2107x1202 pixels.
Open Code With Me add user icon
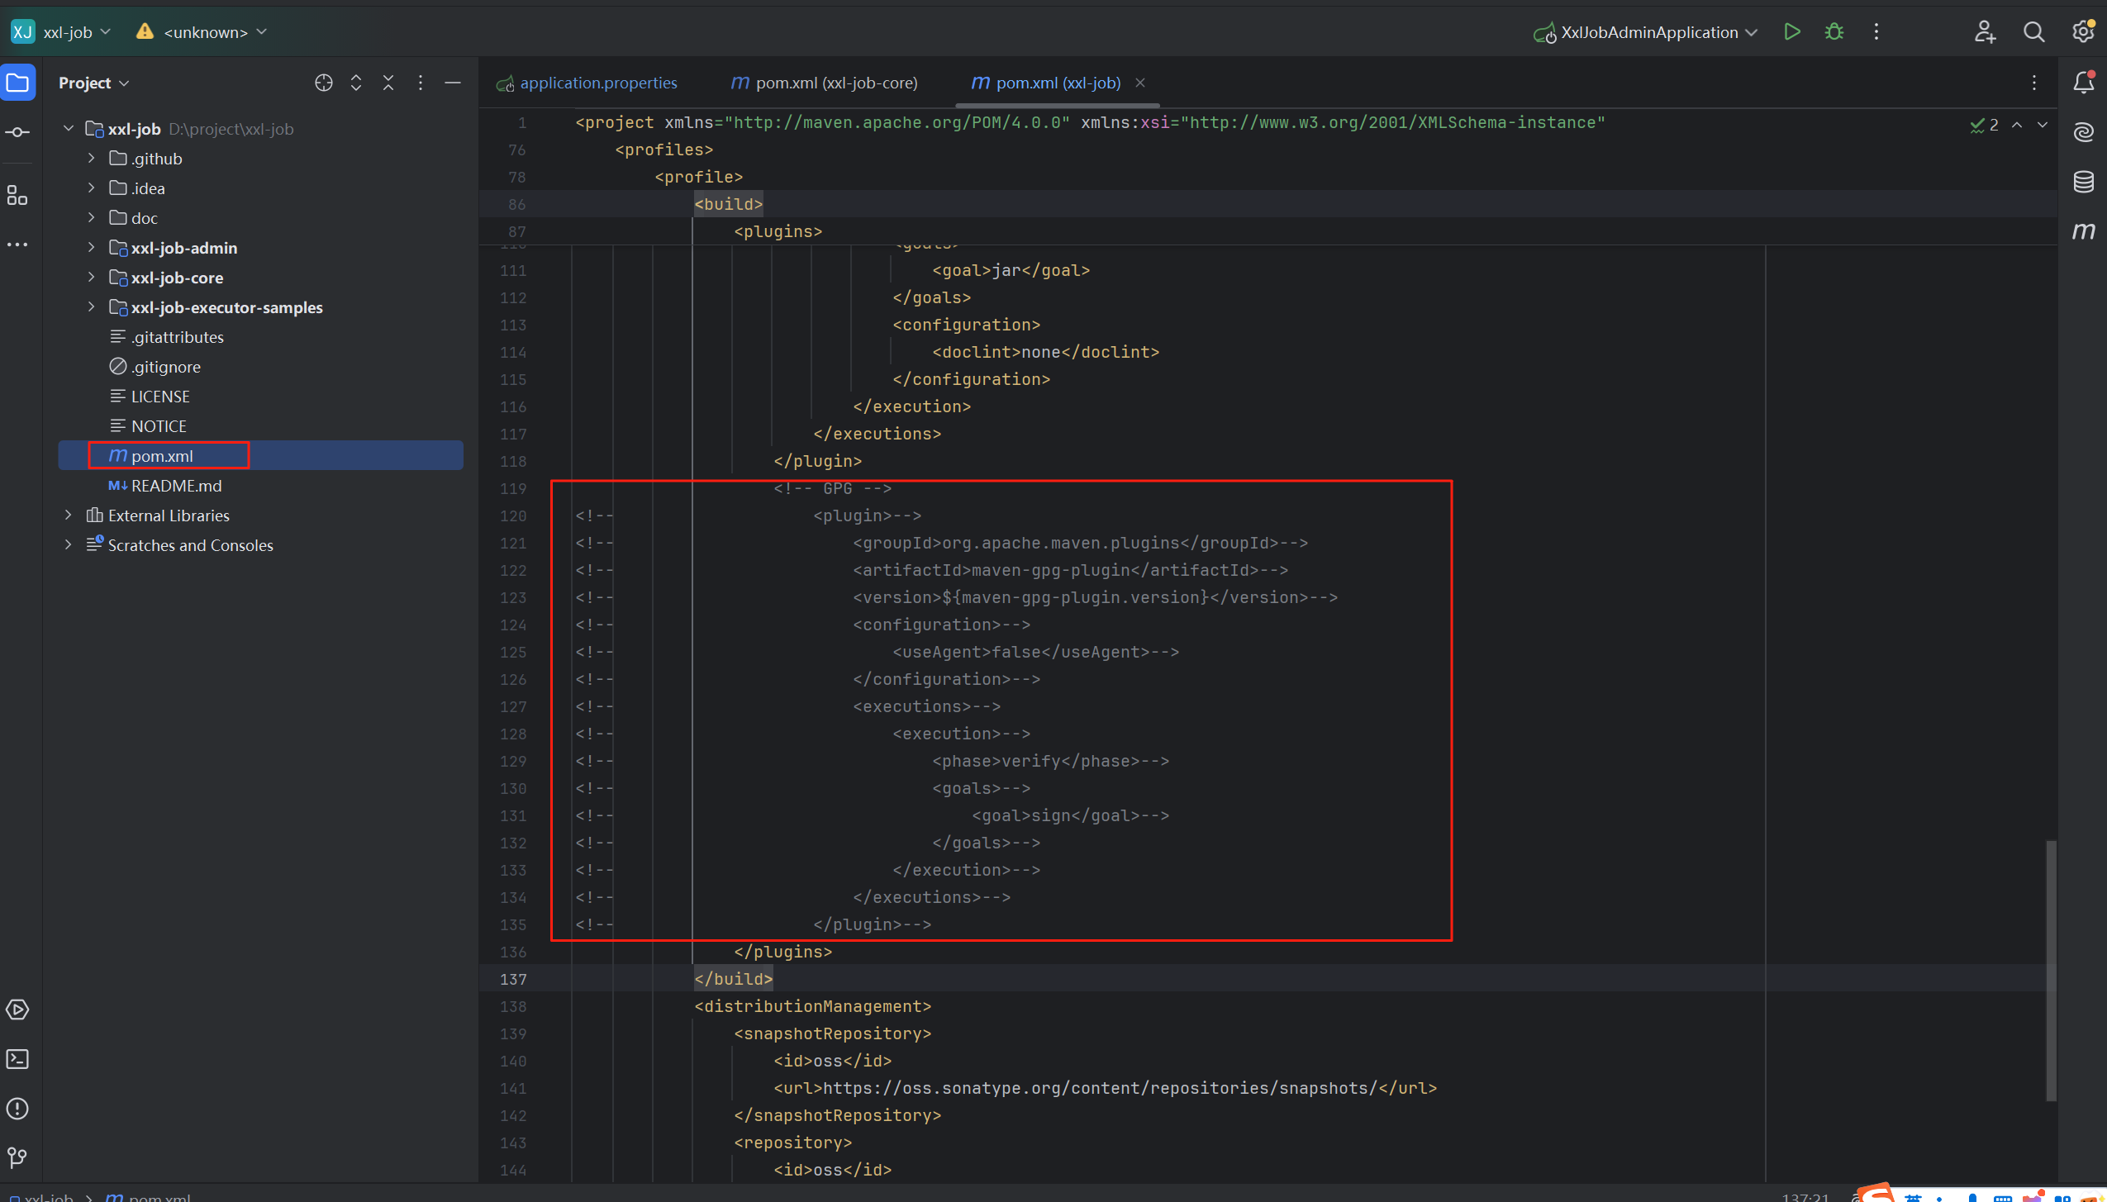pos(1985,32)
